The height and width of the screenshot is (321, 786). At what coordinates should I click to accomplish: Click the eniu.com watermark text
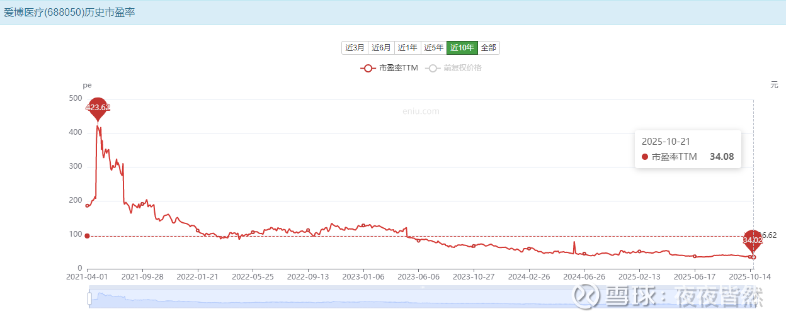(421, 111)
